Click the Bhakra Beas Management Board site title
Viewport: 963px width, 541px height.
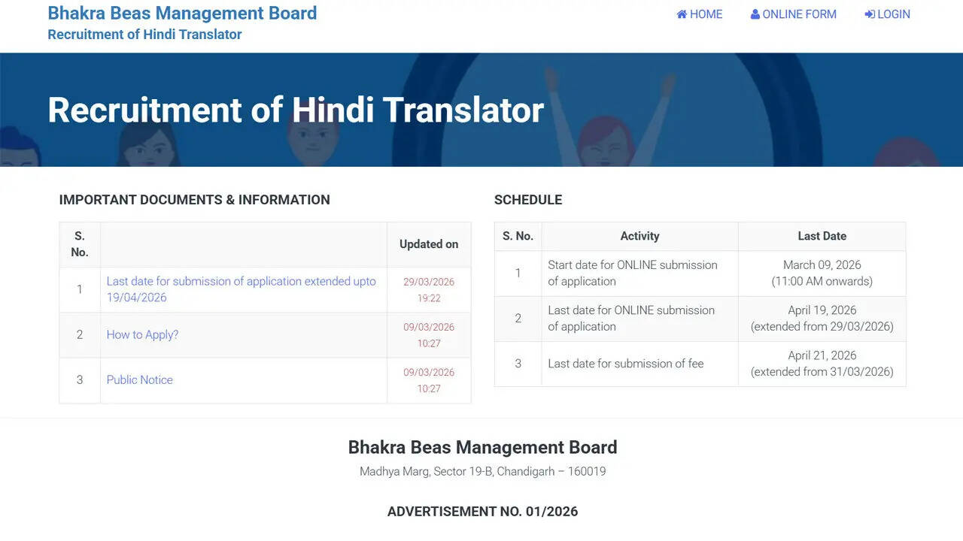point(182,13)
